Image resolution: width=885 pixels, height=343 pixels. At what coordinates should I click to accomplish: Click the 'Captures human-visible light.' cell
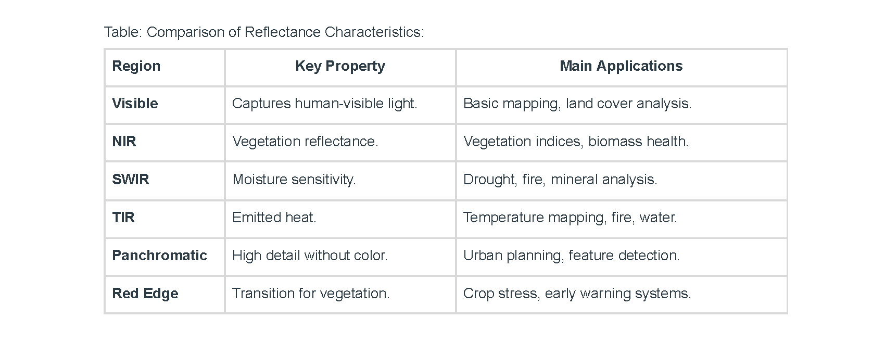[324, 104]
